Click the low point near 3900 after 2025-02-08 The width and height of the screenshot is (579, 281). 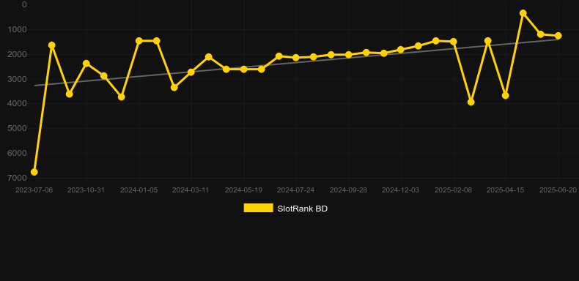pyautogui.click(x=471, y=102)
